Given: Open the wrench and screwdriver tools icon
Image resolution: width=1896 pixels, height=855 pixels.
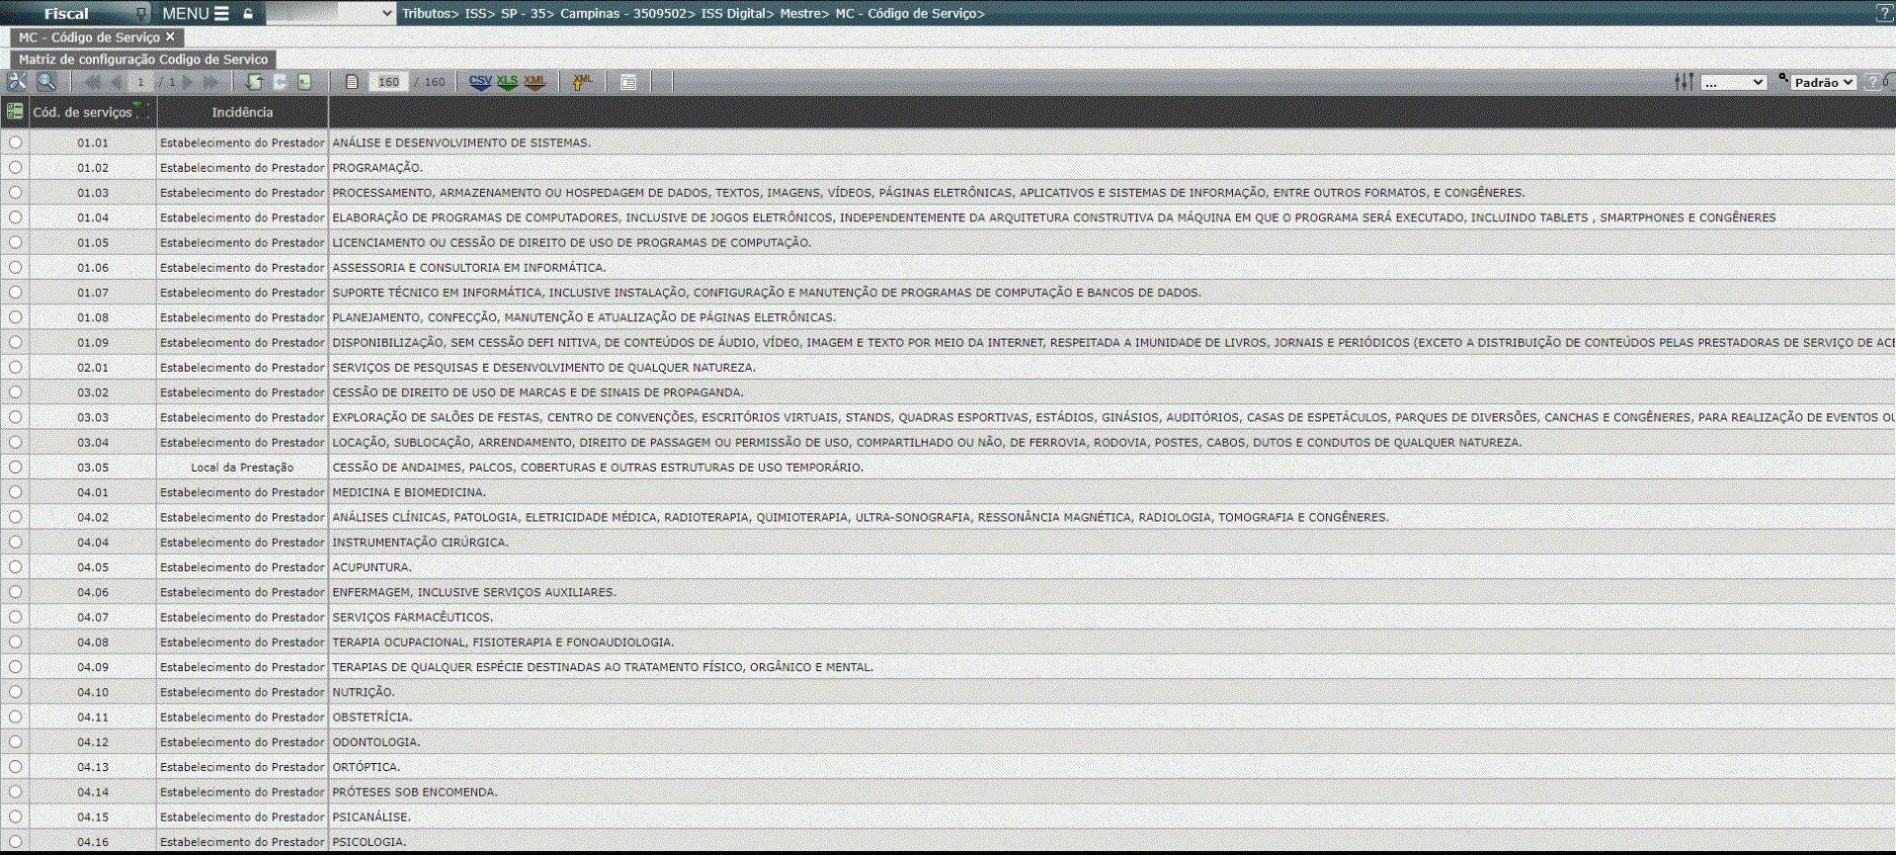Looking at the screenshot, I should pyautogui.click(x=18, y=82).
